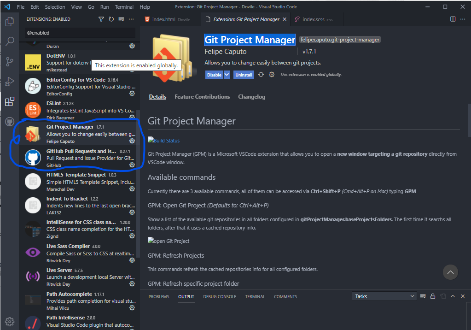
Task: Select the Live Server extension row
Action: (79, 277)
